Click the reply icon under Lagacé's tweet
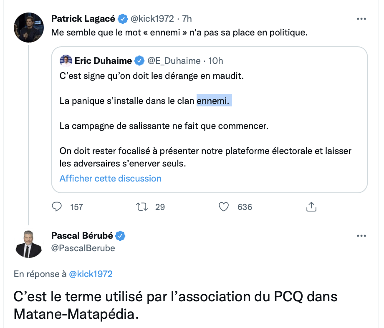 (57, 207)
